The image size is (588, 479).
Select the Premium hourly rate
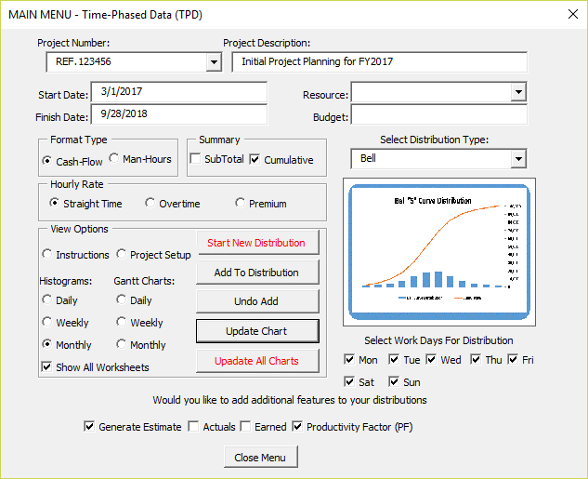(241, 204)
